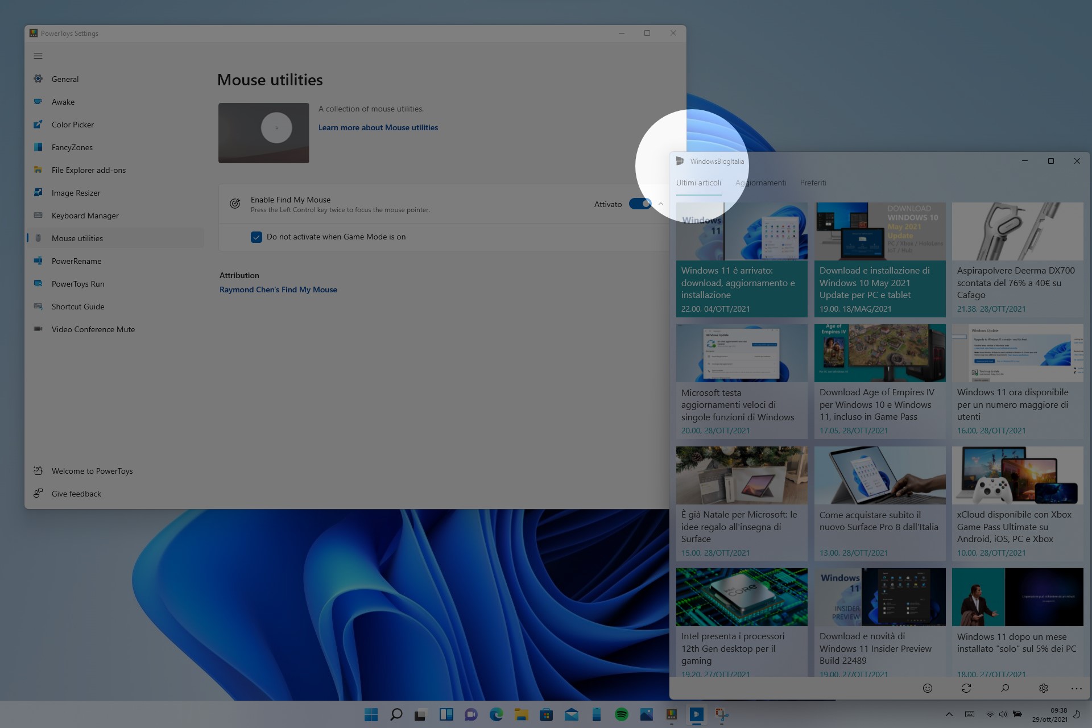
Task: Switch to WindowsBlogItalia taskbar icon
Action: click(696, 714)
